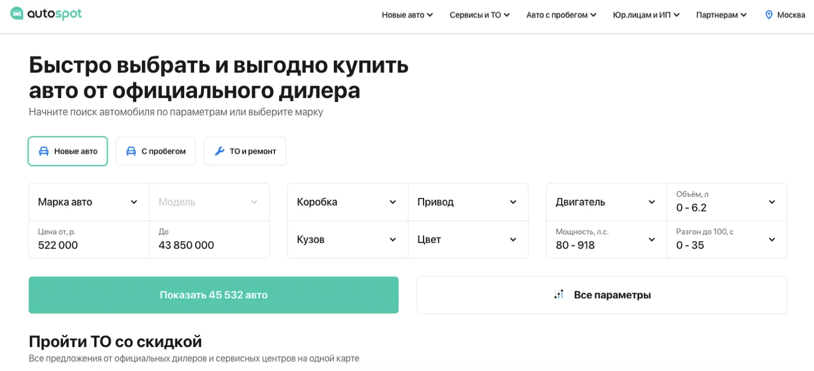Open the Привод dropdown
This screenshot has width=814, height=371.
468,202
